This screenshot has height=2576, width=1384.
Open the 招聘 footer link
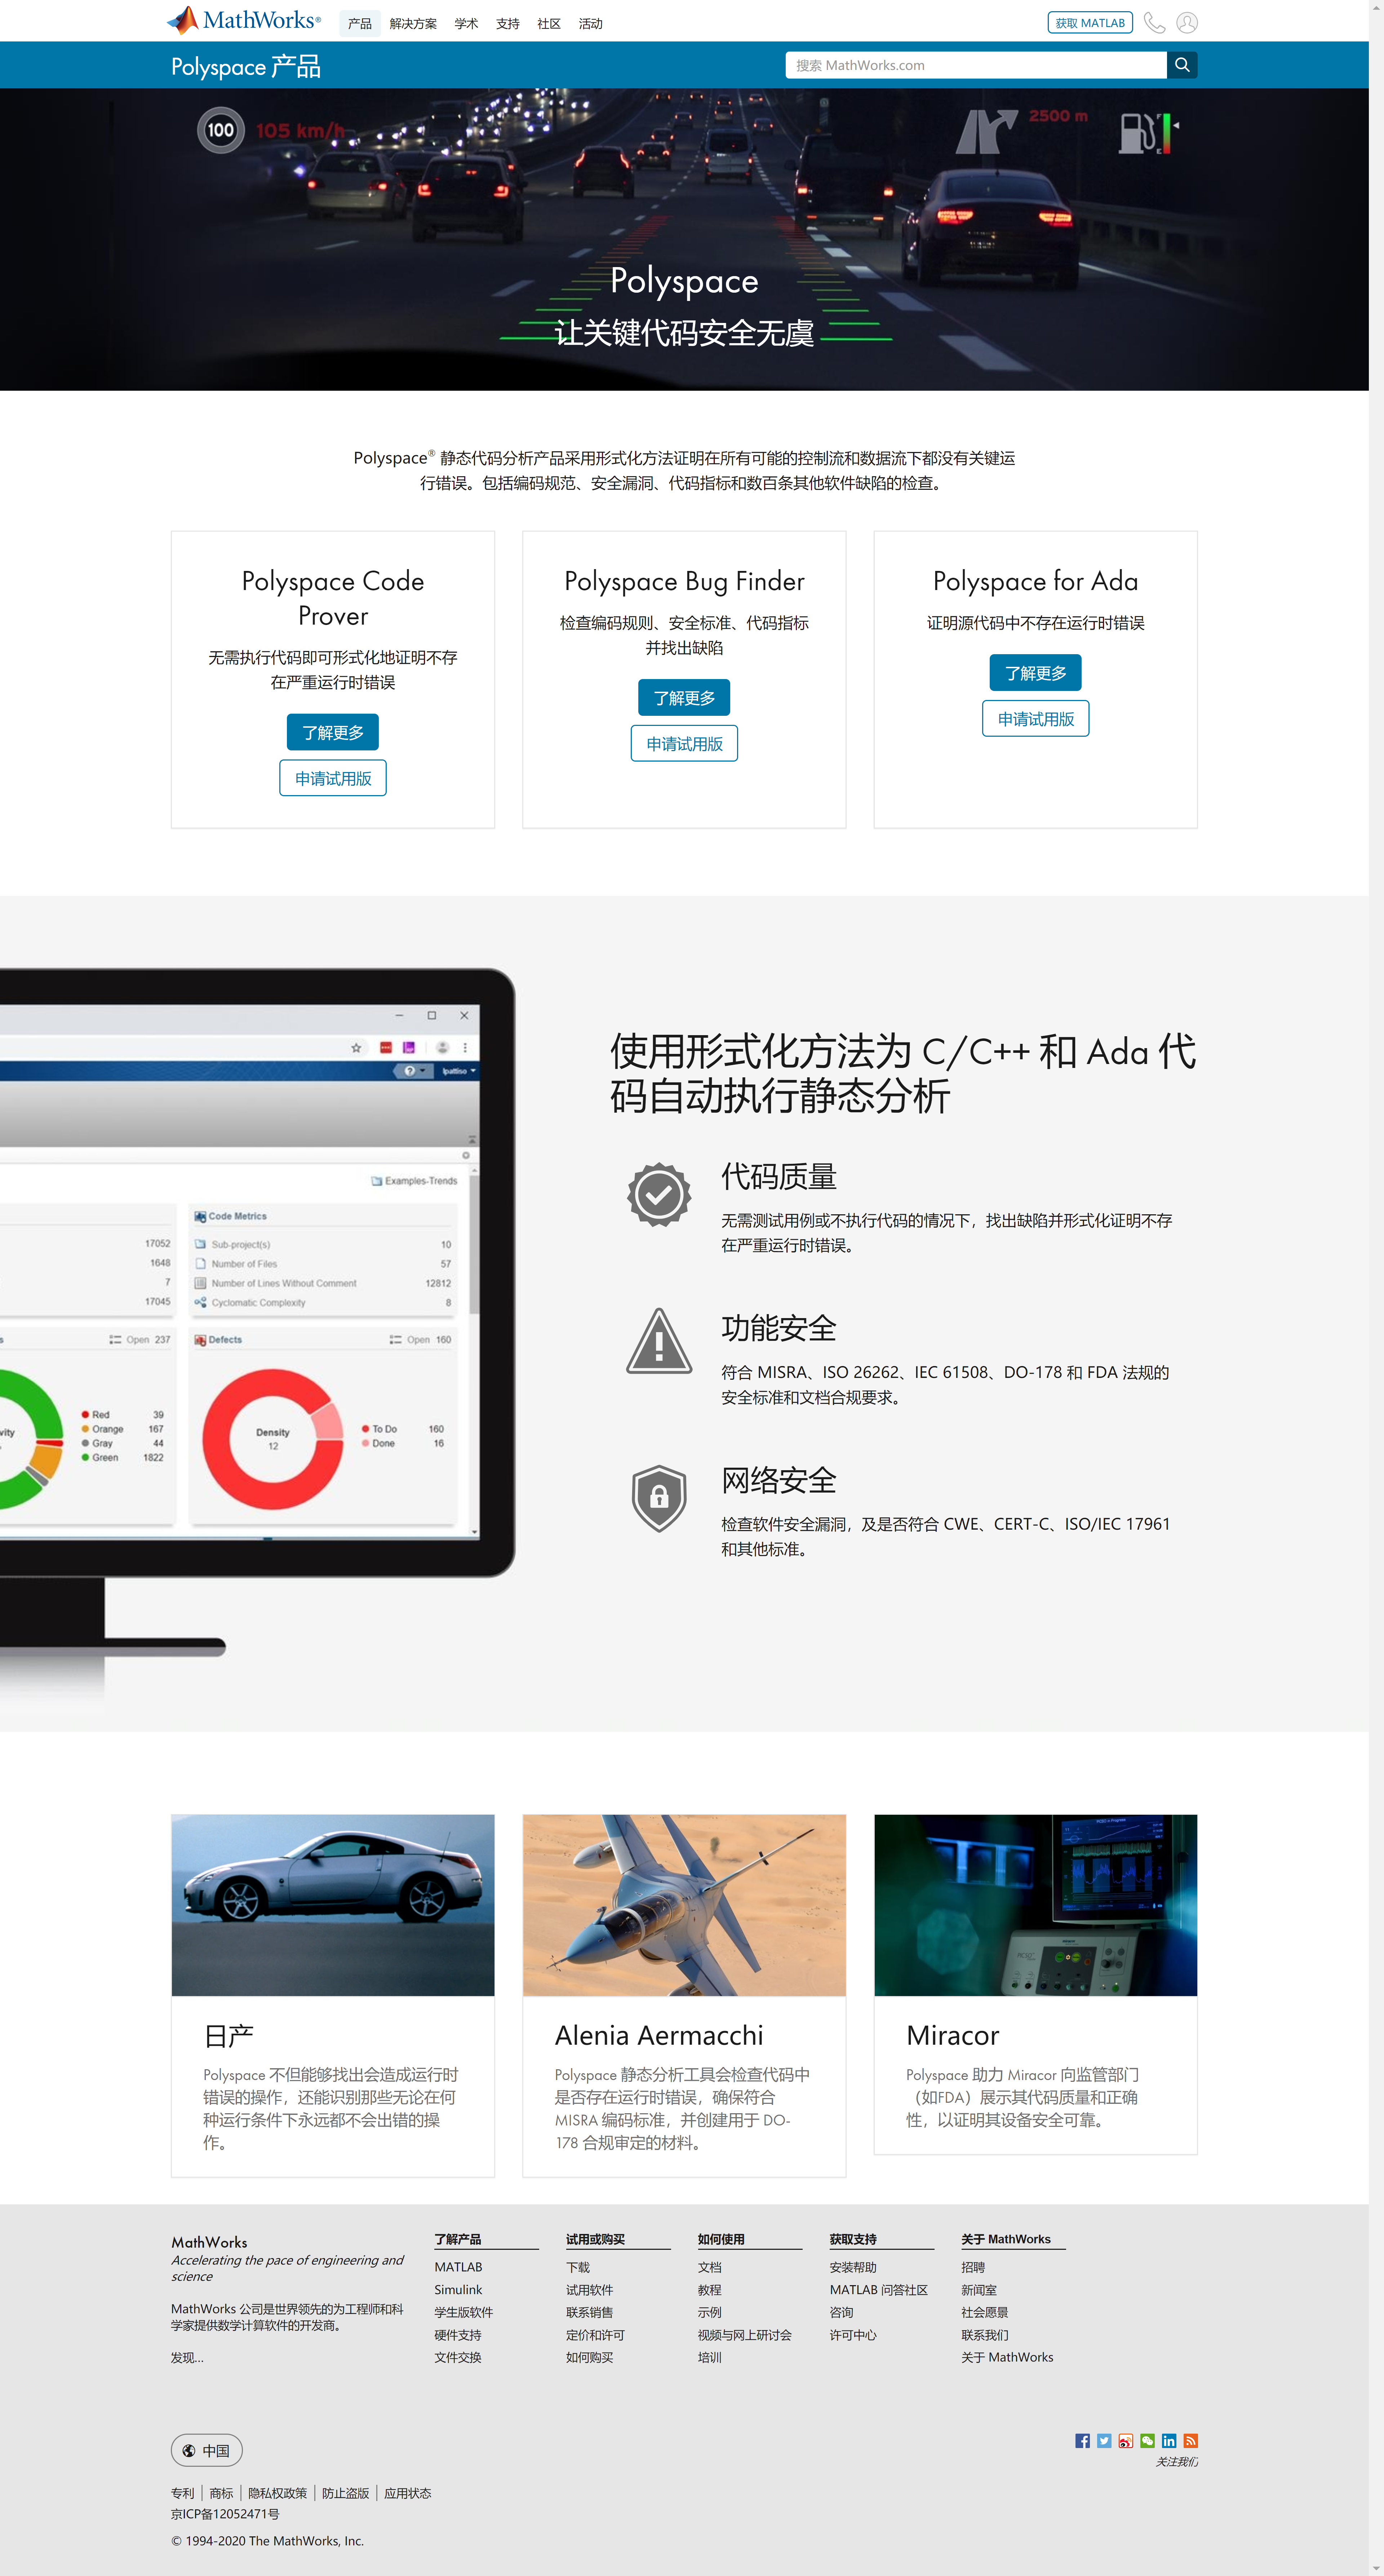coord(973,2267)
